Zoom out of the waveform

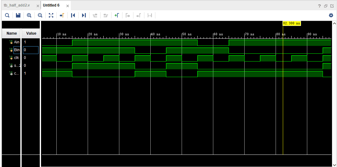(40, 15)
